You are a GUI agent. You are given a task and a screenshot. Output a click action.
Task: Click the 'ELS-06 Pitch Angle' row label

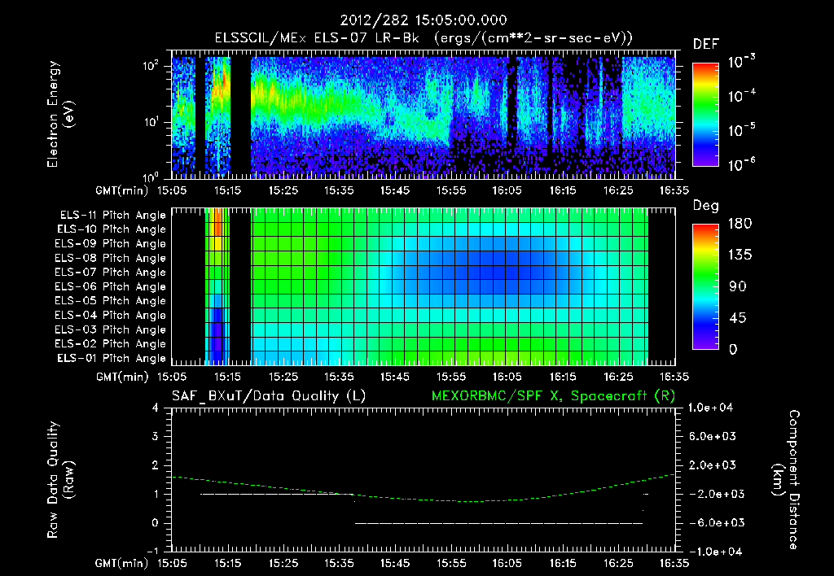click(111, 286)
